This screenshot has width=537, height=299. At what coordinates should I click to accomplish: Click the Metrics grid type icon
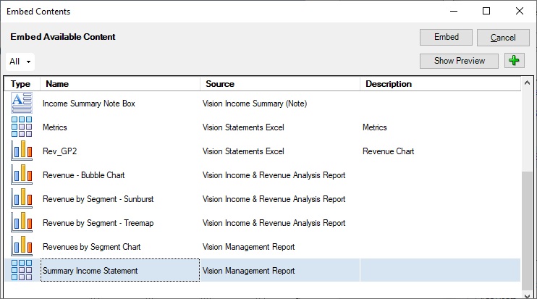tap(22, 127)
